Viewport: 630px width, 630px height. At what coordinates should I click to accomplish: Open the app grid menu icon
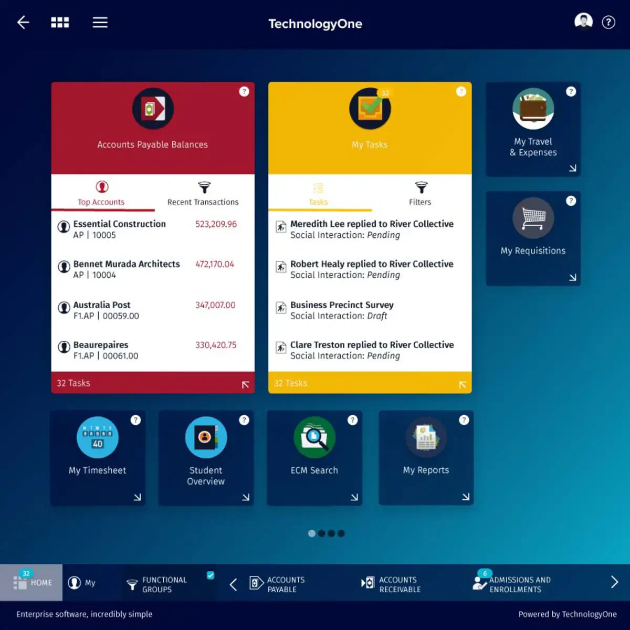[60, 23]
